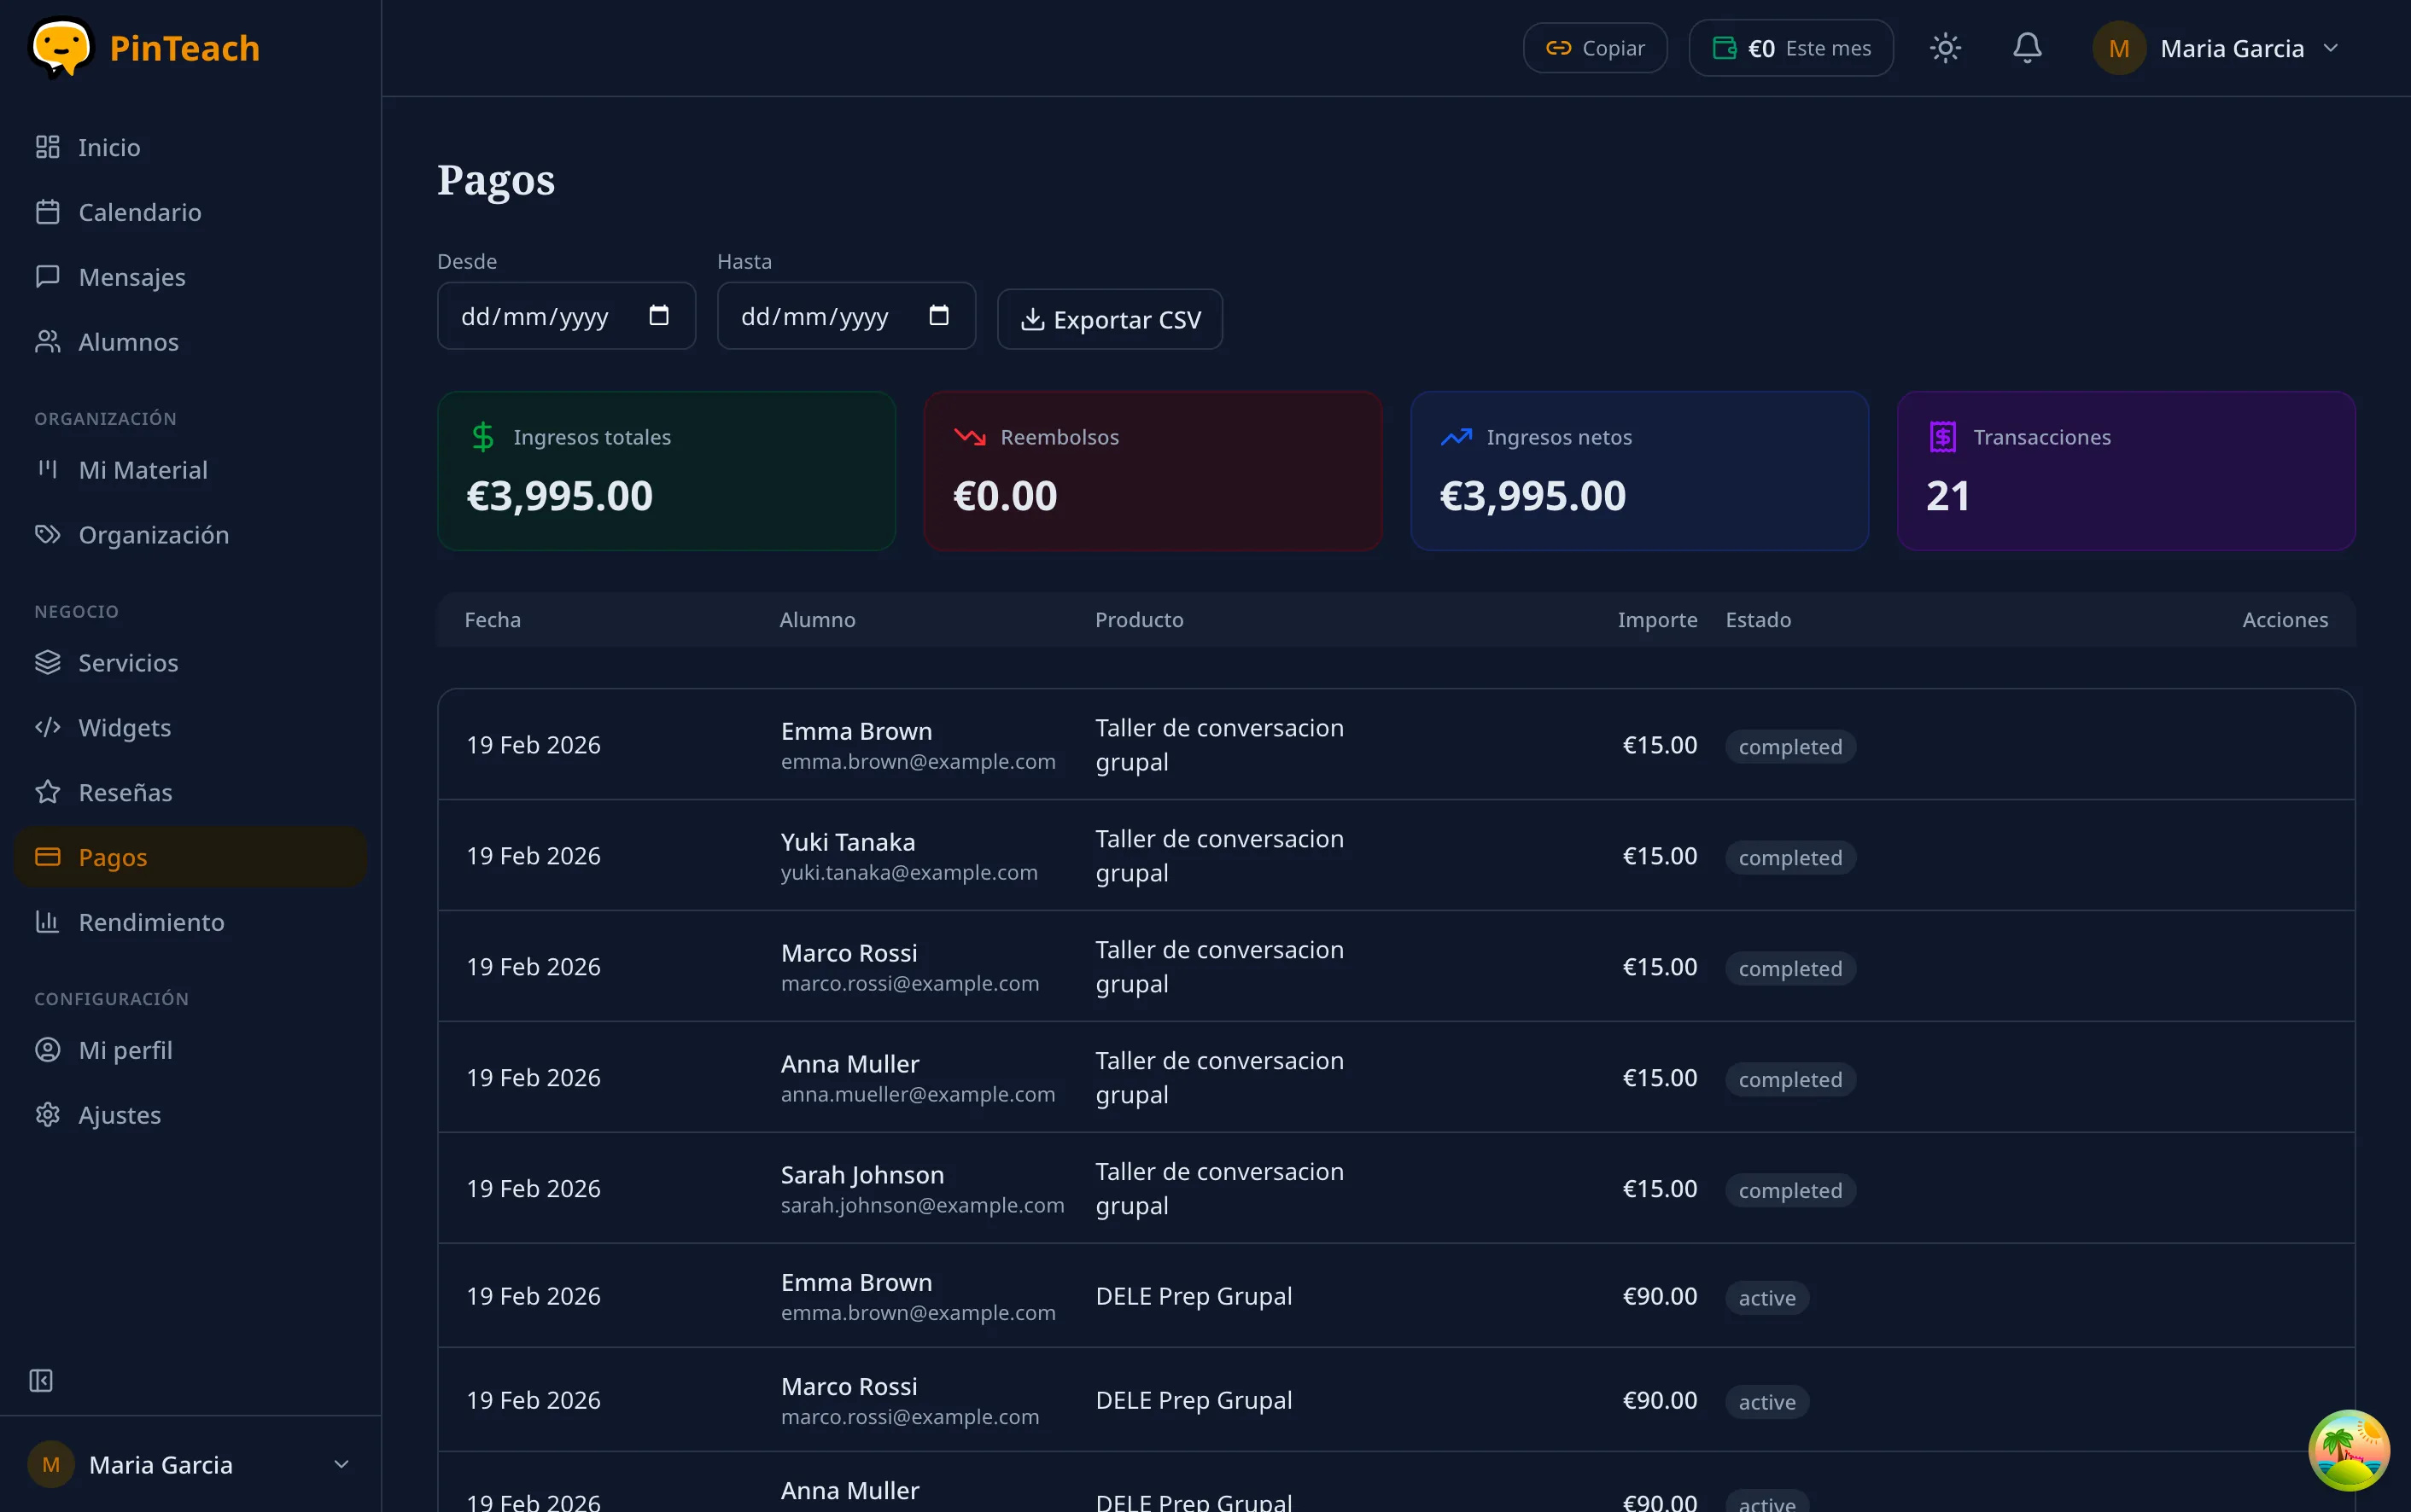
Task: Open the Inicio dashboard icon in sidebar
Action: [x=47, y=146]
